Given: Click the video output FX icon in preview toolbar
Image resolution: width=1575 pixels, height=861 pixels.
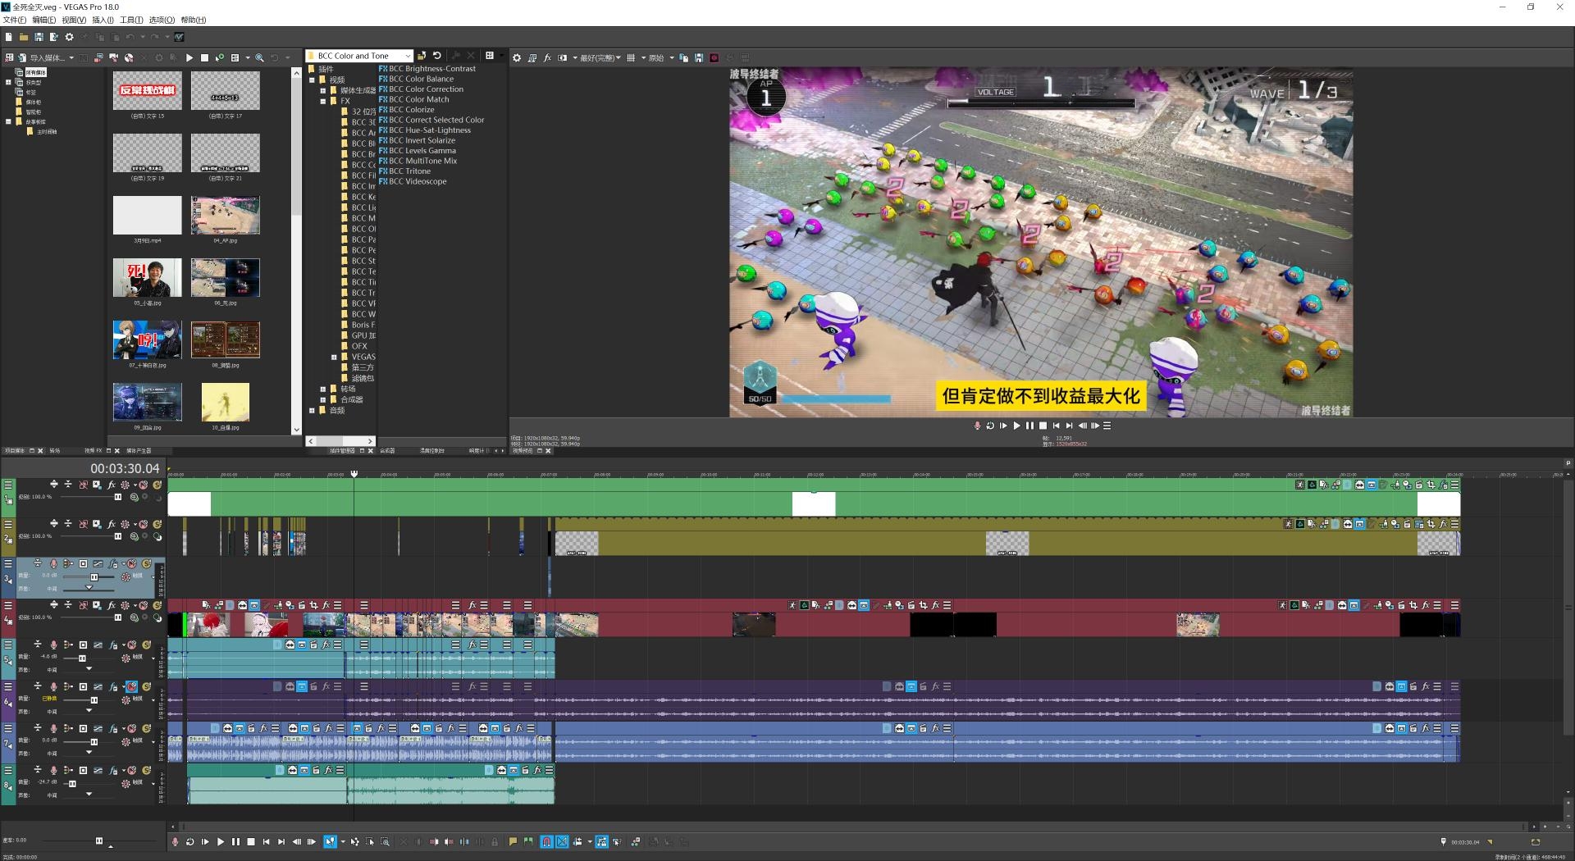Looking at the screenshot, I should click(x=547, y=58).
